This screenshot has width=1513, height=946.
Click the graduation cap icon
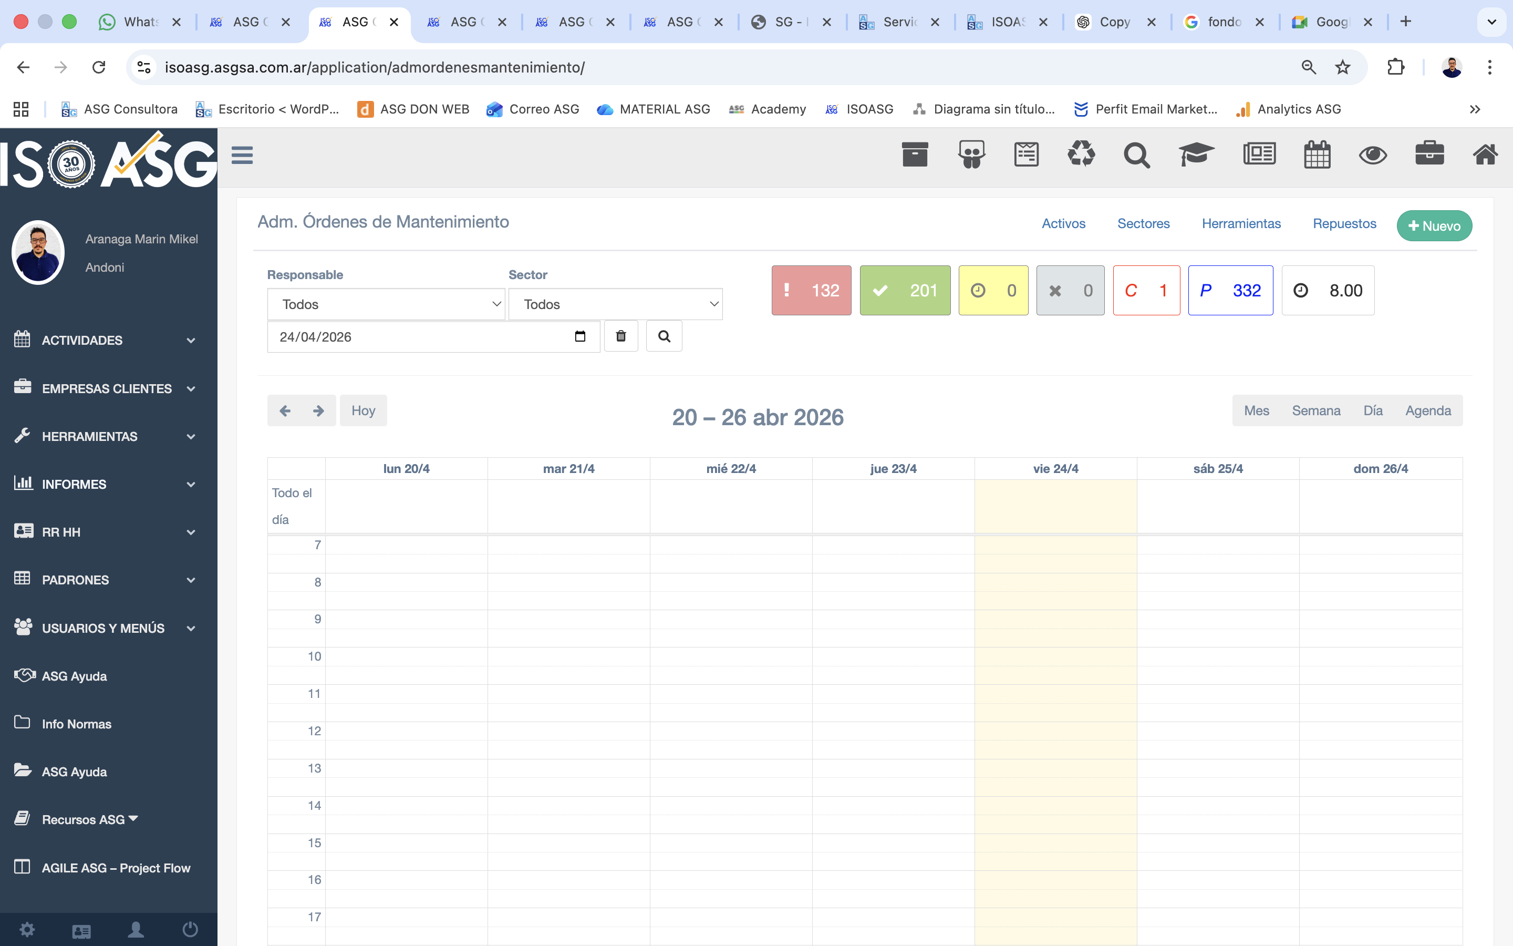coord(1195,155)
